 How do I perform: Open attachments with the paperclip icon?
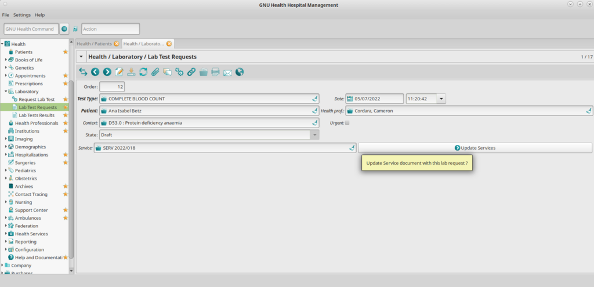(155, 72)
